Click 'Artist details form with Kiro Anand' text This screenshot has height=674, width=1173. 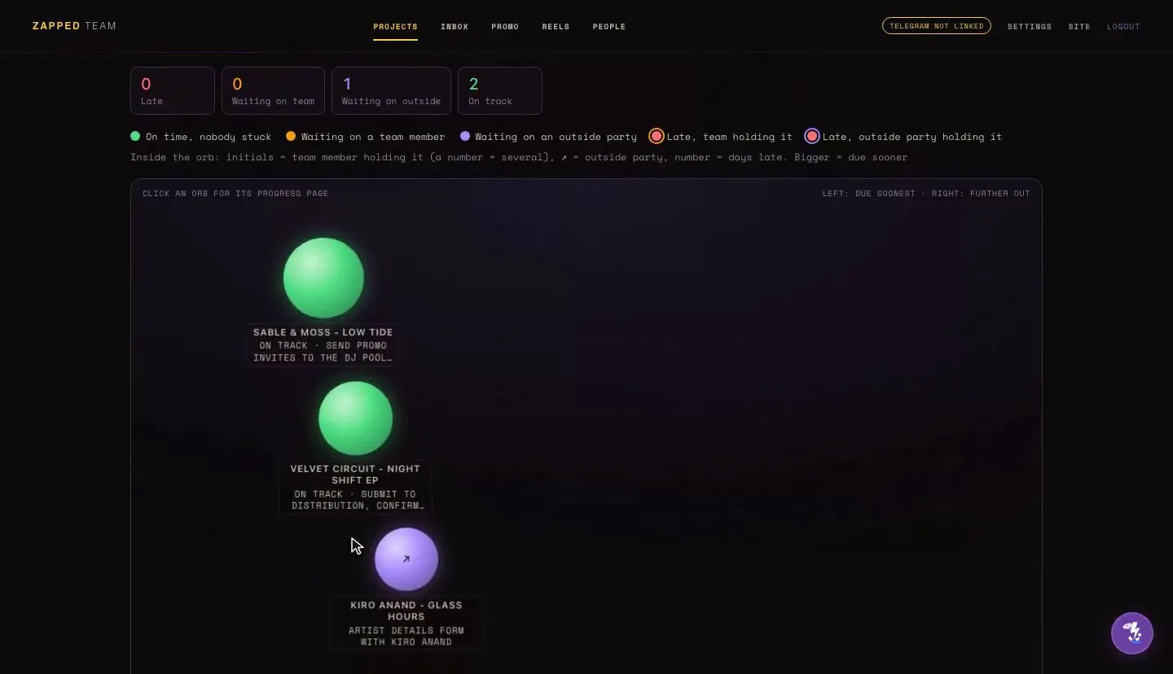(406, 636)
